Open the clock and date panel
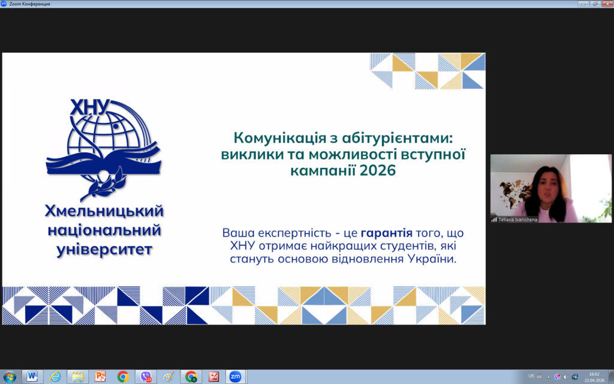Viewport: 614px width, 384px height. (594, 377)
